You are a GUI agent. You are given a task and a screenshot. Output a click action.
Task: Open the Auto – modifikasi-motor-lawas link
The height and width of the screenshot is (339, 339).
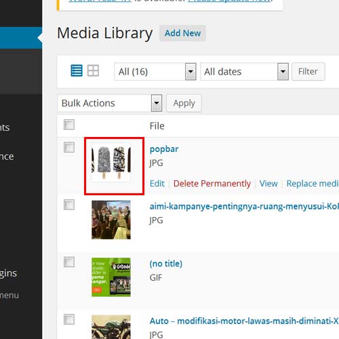pos(244,321)
